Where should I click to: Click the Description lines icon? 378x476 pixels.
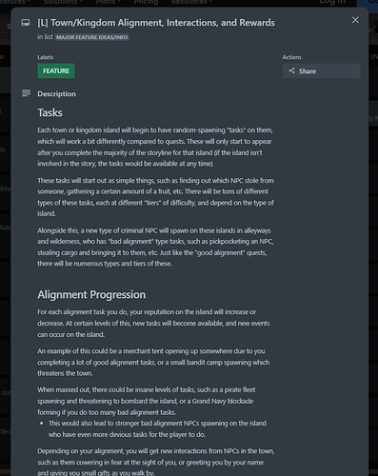[26, 93]
